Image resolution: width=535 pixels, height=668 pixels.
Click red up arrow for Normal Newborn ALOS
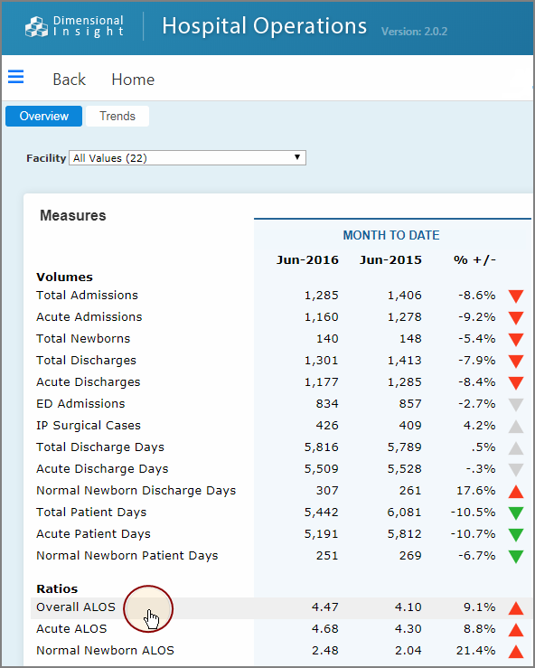[x=516, y=652]
